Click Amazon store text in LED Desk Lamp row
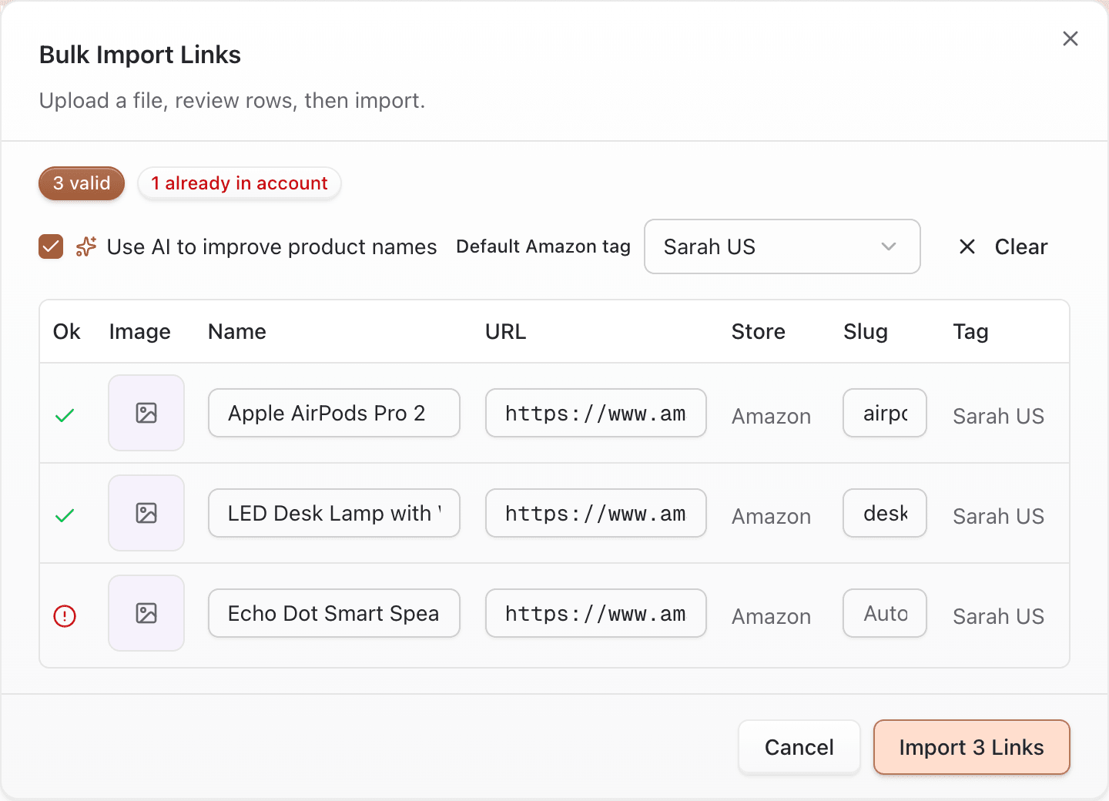Image resolution: width=1109 pixels, height=801 pixels. pyautogui.click(x=772, y=516)
